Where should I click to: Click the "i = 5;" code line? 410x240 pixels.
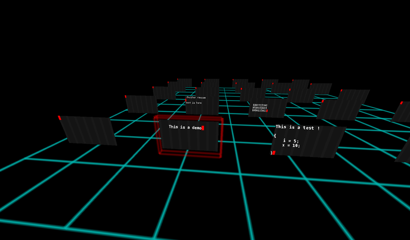point(291,141)
